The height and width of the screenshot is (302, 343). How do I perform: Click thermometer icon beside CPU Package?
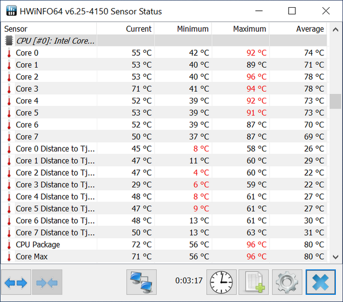pos(9,245)
